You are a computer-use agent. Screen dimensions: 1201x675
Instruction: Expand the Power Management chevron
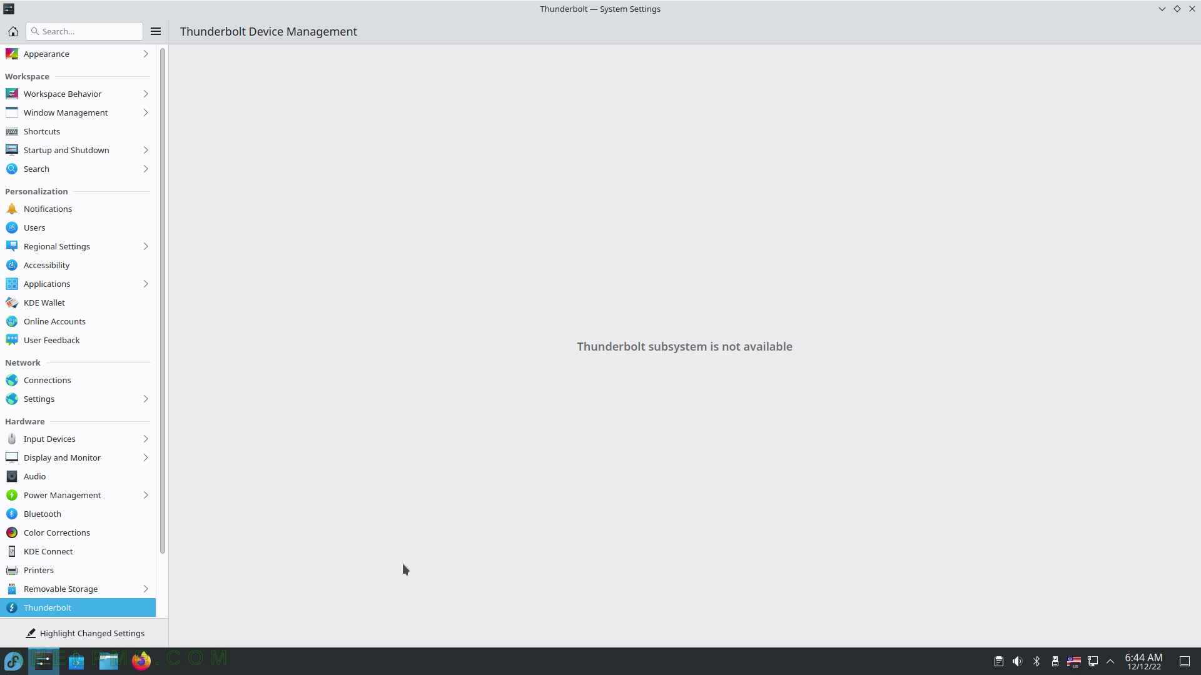[x=146, y=495]
